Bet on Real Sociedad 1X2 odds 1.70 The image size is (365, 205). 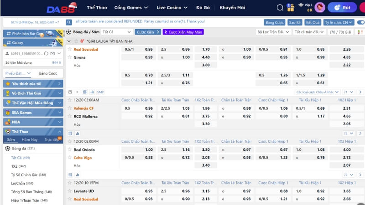tap(206, 49)
